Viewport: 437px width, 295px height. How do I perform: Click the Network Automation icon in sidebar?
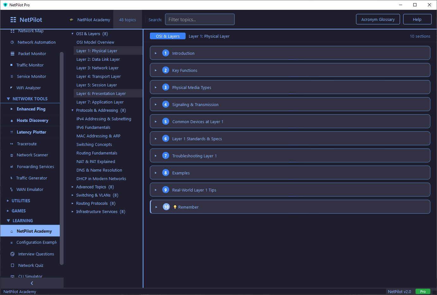tap(12, 42)
